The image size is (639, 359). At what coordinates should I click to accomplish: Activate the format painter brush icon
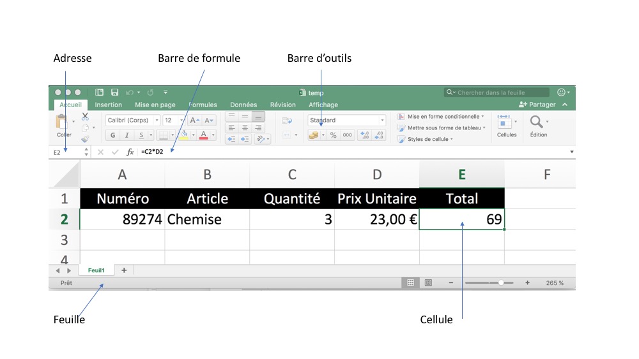[x=85, y=139]
